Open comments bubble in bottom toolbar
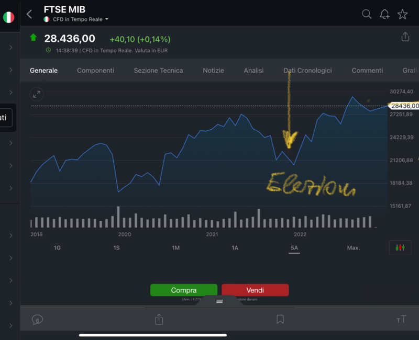Image resolution: width=419 pixels, height=340 pixels. tap(37, 319)
